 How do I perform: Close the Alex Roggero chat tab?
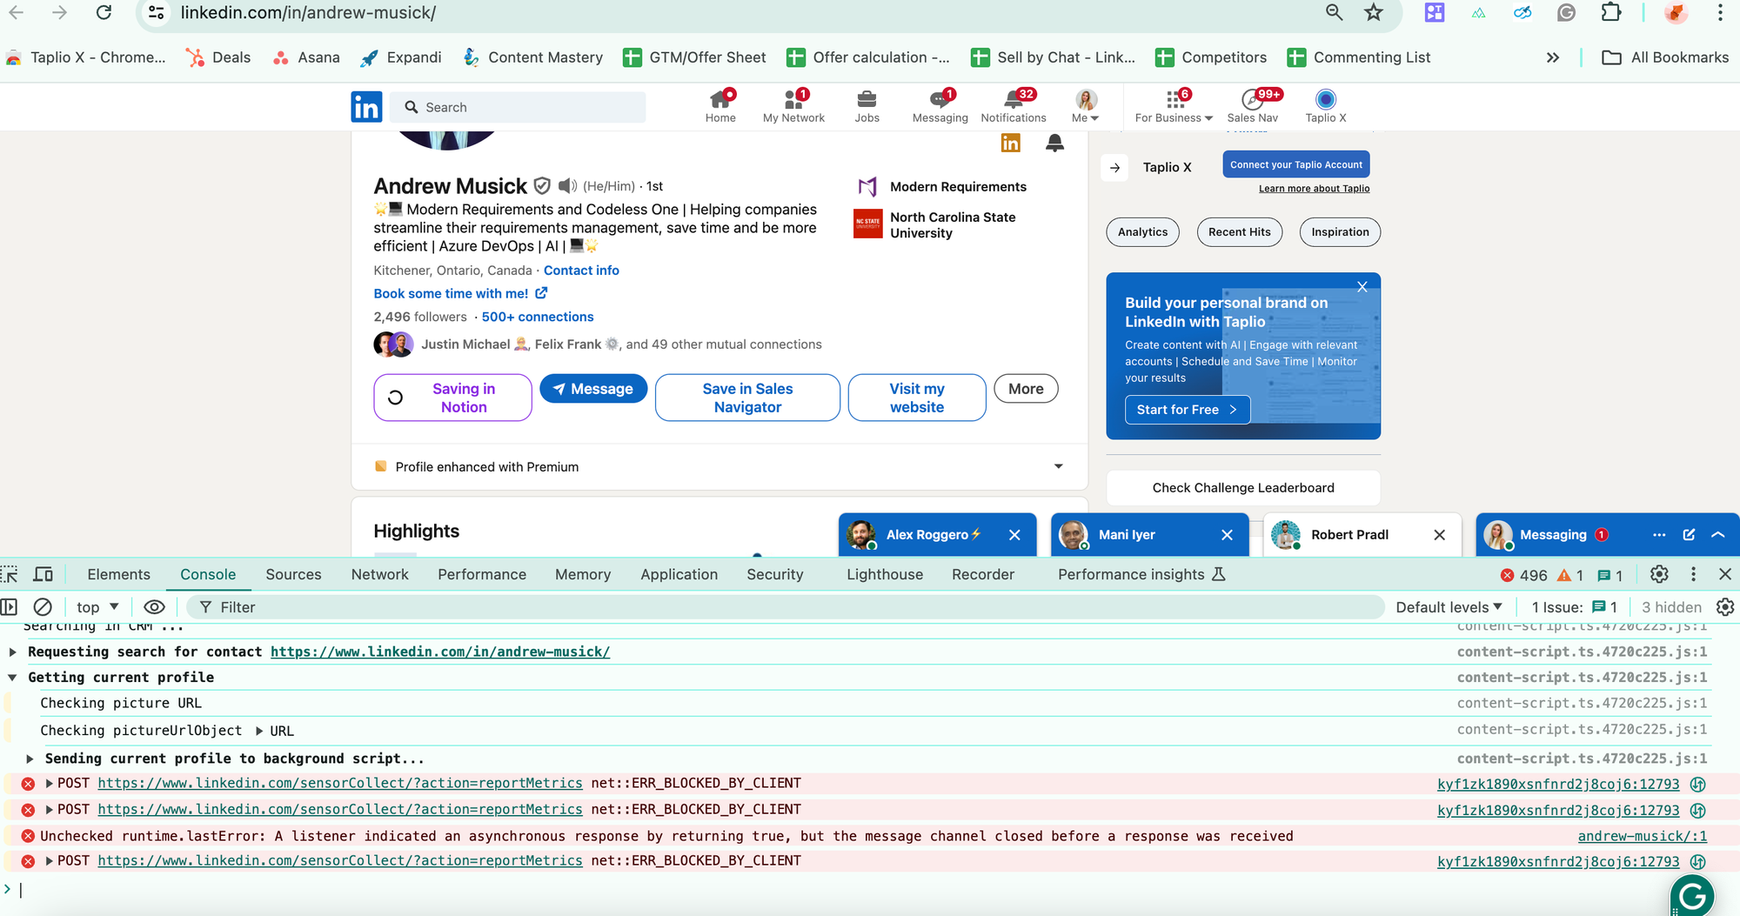tap(1014, 535)
